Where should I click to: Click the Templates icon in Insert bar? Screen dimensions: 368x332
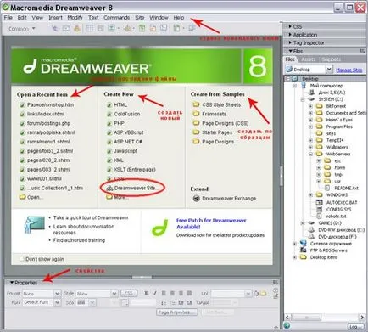tap(177, 28)
